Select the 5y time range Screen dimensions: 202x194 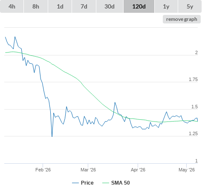pyautogui.click(x=190, y=6)
